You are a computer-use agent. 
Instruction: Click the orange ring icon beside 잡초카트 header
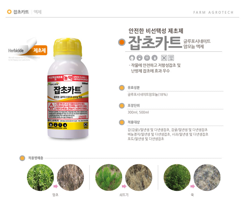9,12
